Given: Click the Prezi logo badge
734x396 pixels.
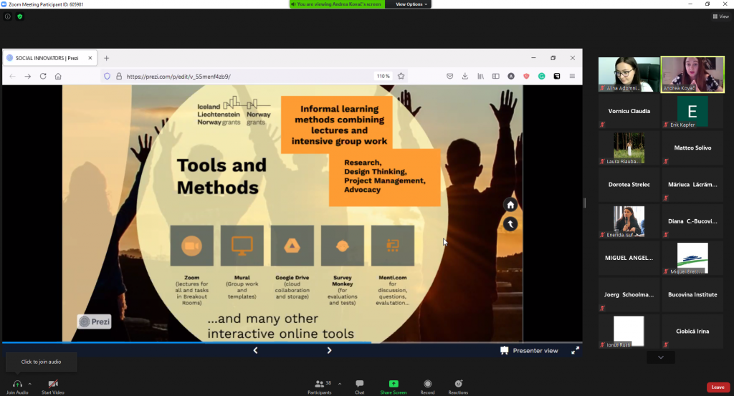Looking at the screenshot, I should click(x=95, y=322).
